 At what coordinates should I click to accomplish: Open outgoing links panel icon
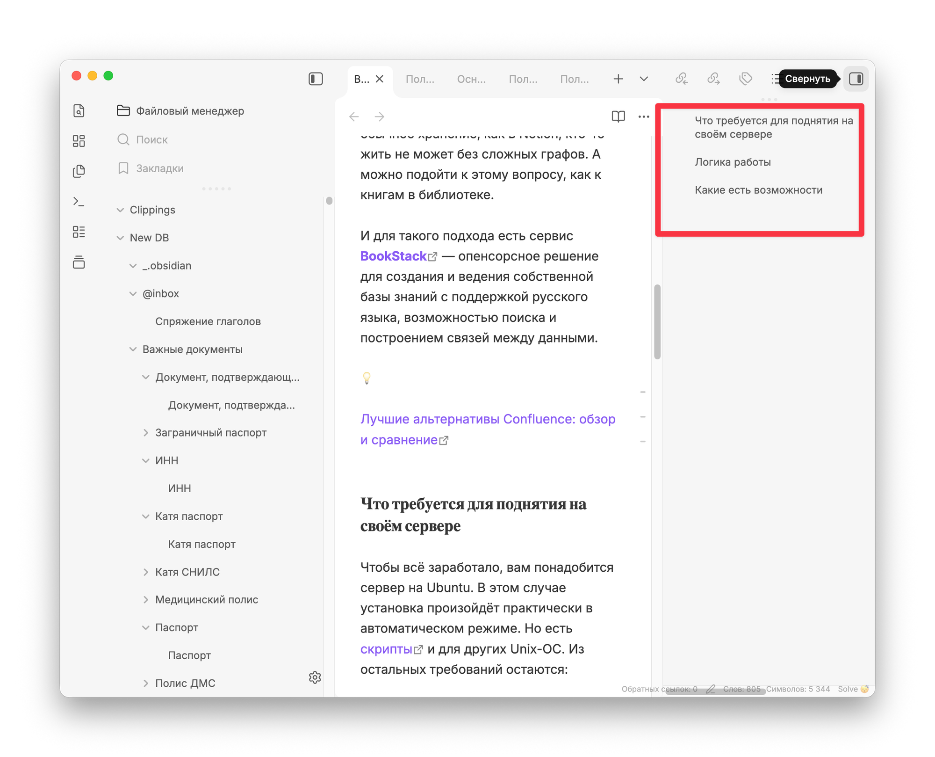point(713,79)
